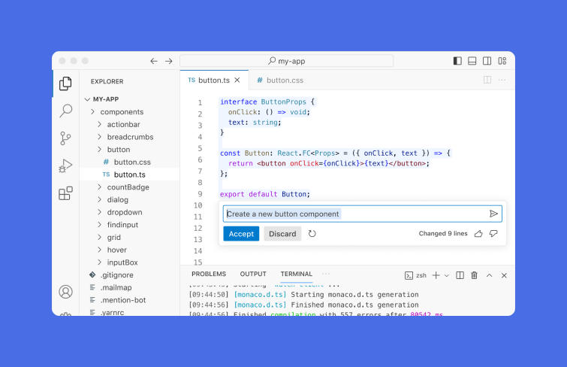The image size is (567, 367).
Task: Open button.css in the explorer tree
Action: 129,162
